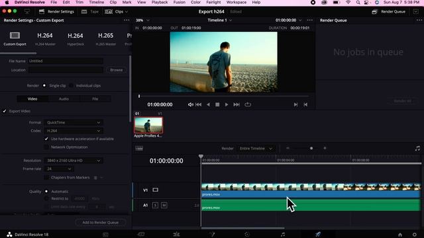The width and height of the screenshot is (424, 238).
Task: Switch to the Audio settings tab
Action: point(64,99)
